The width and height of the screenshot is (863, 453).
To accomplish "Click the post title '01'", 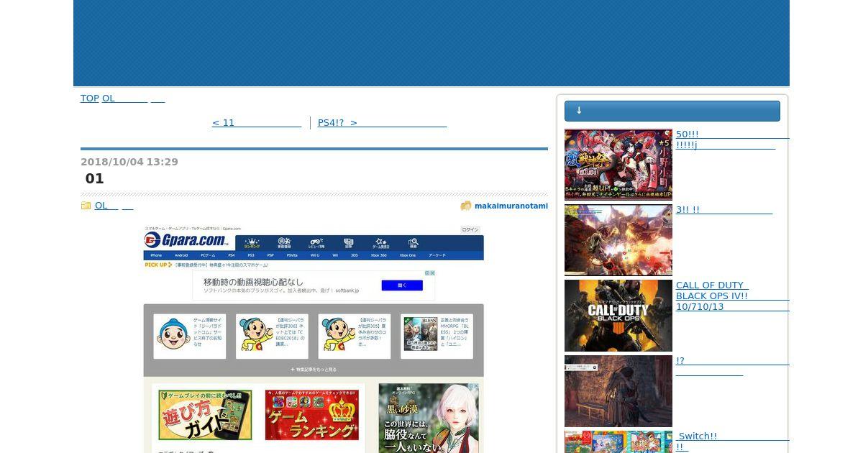I will tap(95, 178).
